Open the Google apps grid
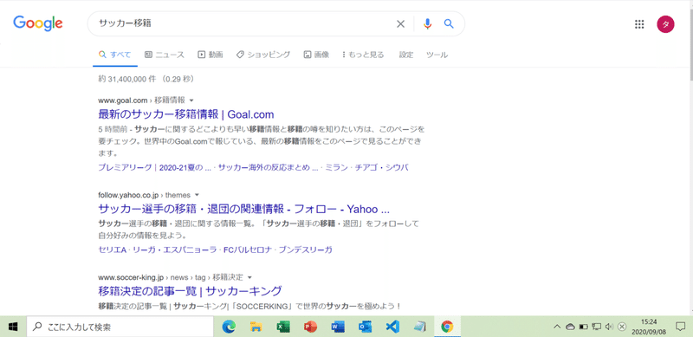The width and height of the screenshot is (693, 337). click(639, 24)
